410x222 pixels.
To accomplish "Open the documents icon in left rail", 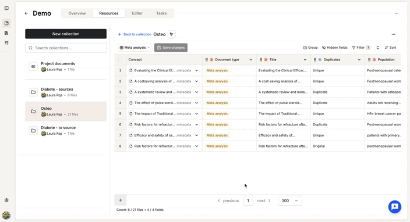I will (6, 33).
